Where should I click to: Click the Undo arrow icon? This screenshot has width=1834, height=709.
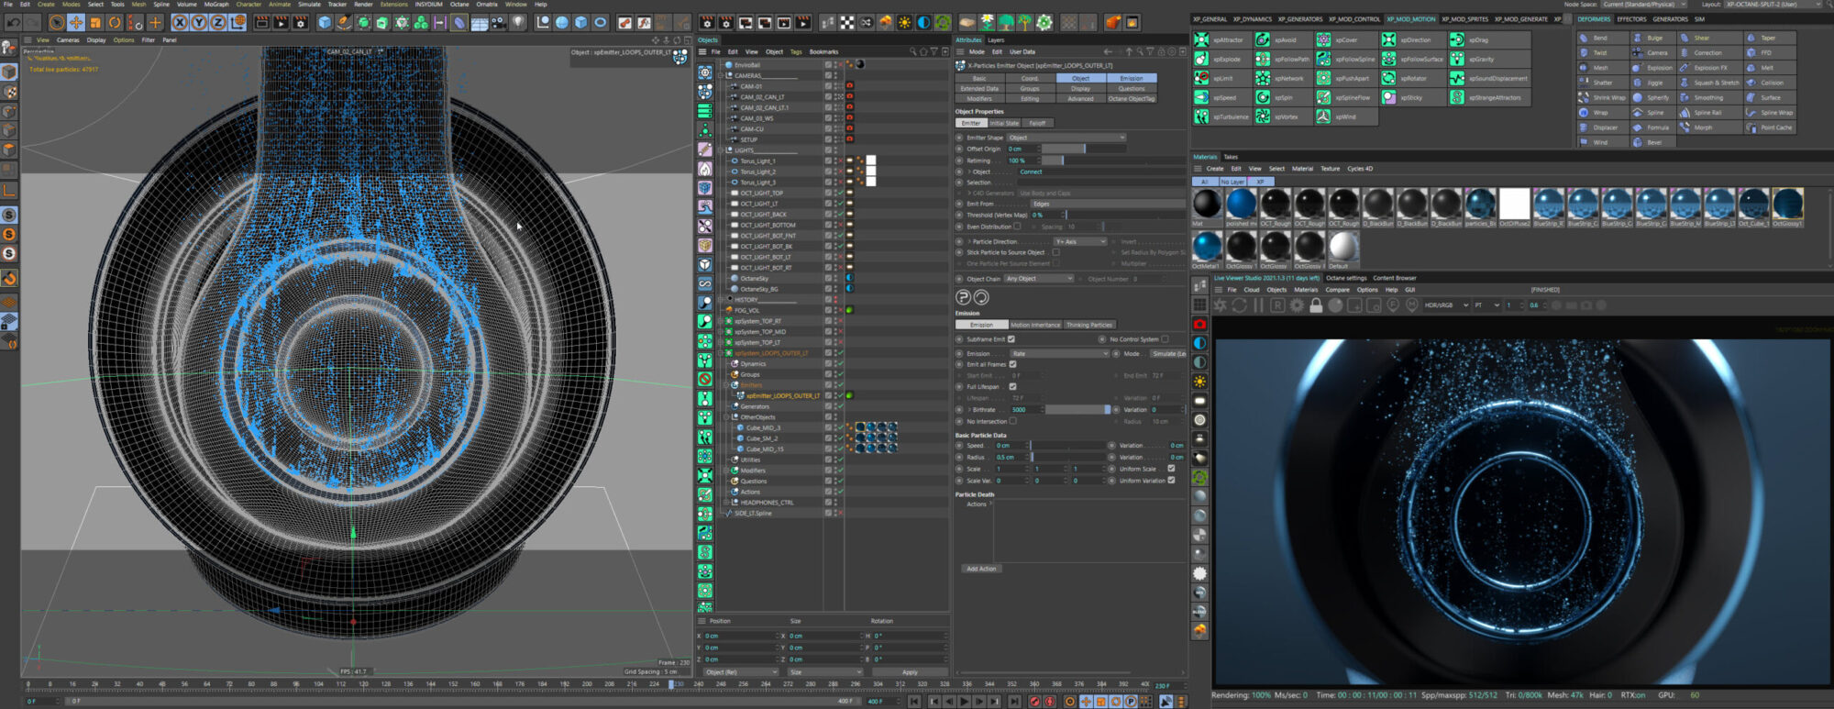point(13,23)
